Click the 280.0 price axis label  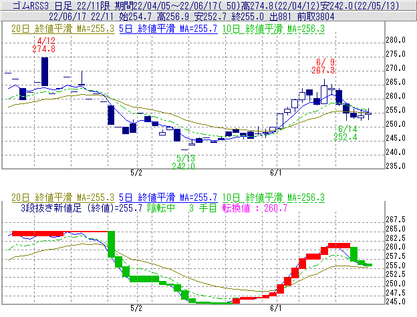click(x=396, y=40)
